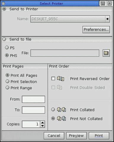Click the collated pages icon
The height and width of the screenshot is (142, 114).
(61, 110)
